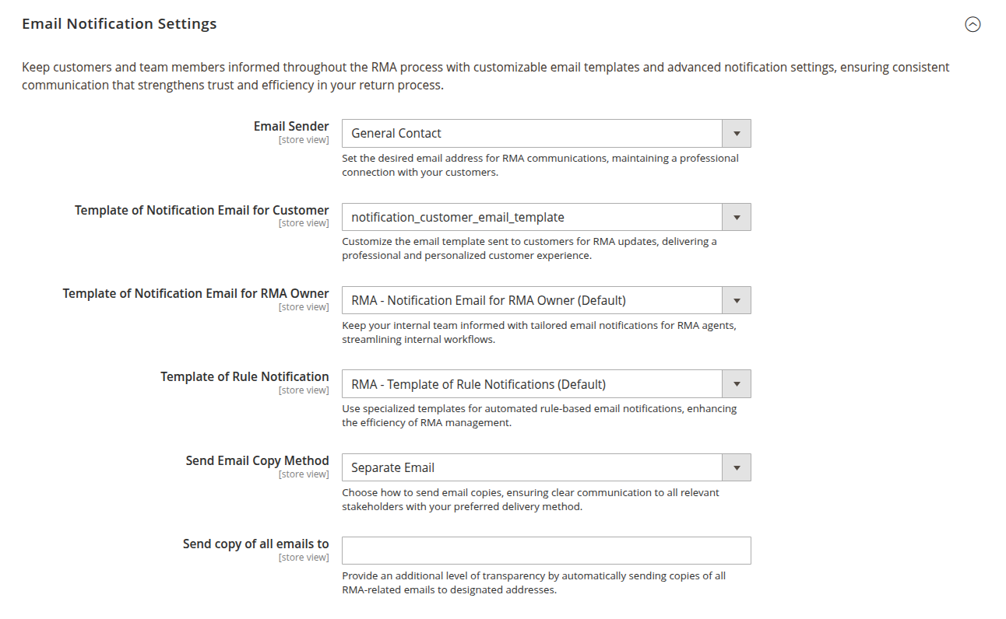Viewport: 1006px width, 619px height.
Task: Click the Rule Notification template dropdown arrow
Action: (x=736, y=383)
